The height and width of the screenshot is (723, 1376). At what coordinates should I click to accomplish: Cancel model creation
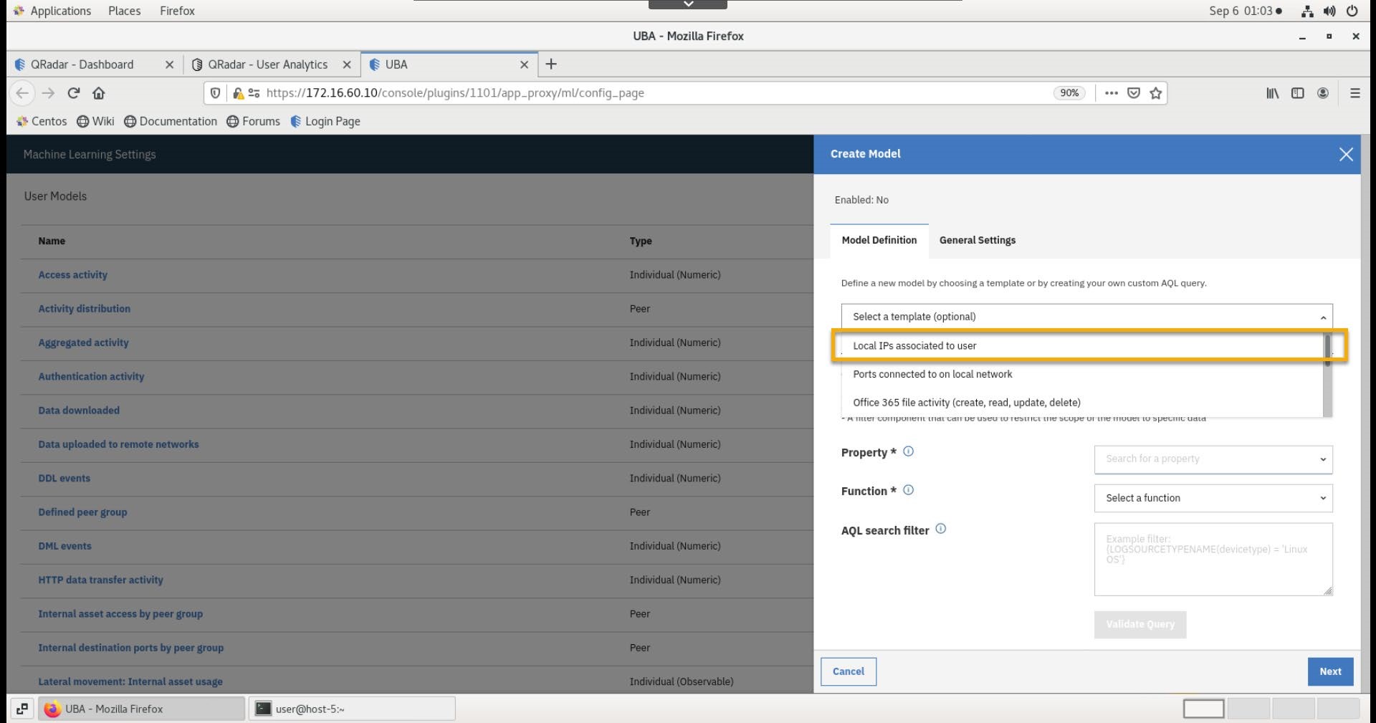point(848,671)
